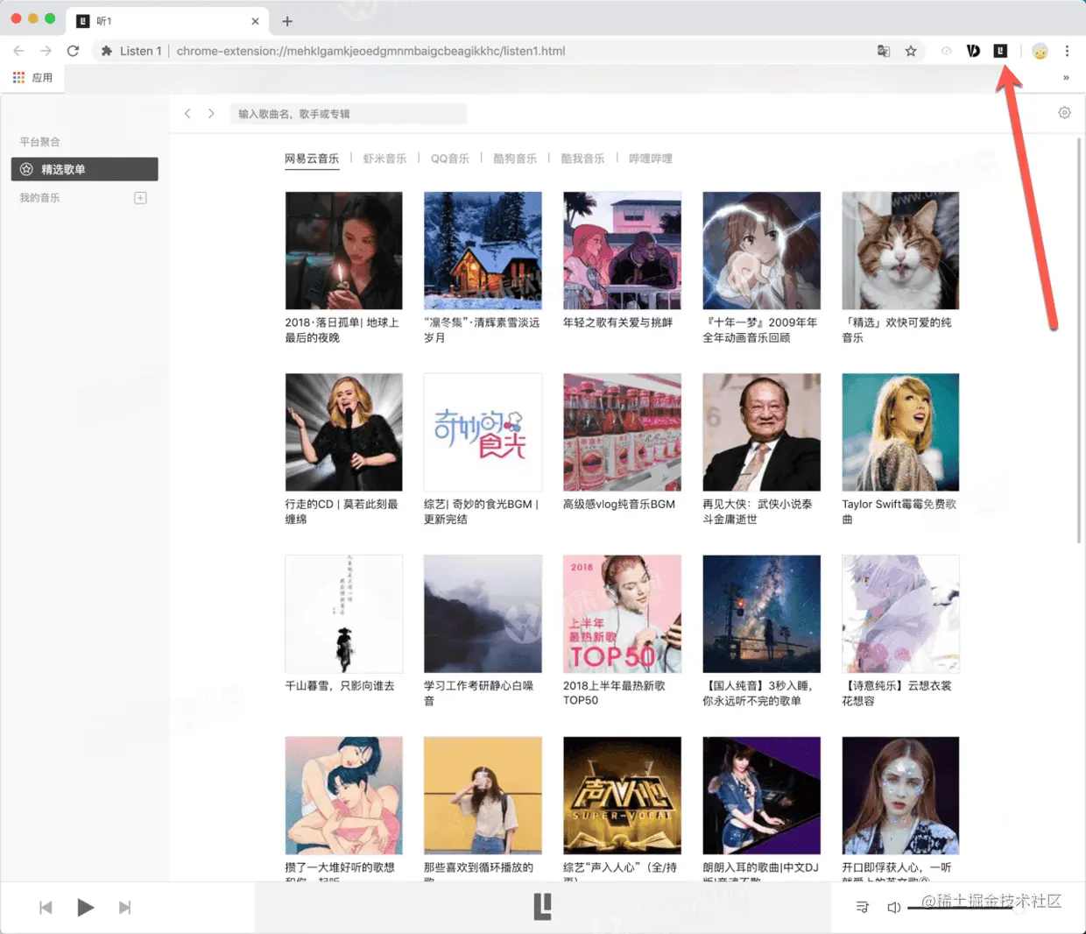Open 声入人心 Super-Vocal playlist cover
This screenshot has width=1086, height=934.
[622, 795]
